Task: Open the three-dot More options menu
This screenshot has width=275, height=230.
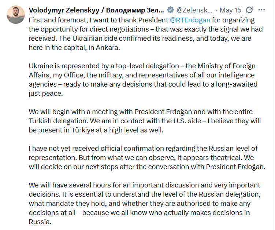Action: pos(261,10)
